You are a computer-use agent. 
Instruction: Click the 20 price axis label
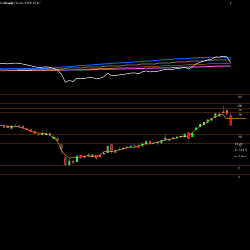(239, 106)
